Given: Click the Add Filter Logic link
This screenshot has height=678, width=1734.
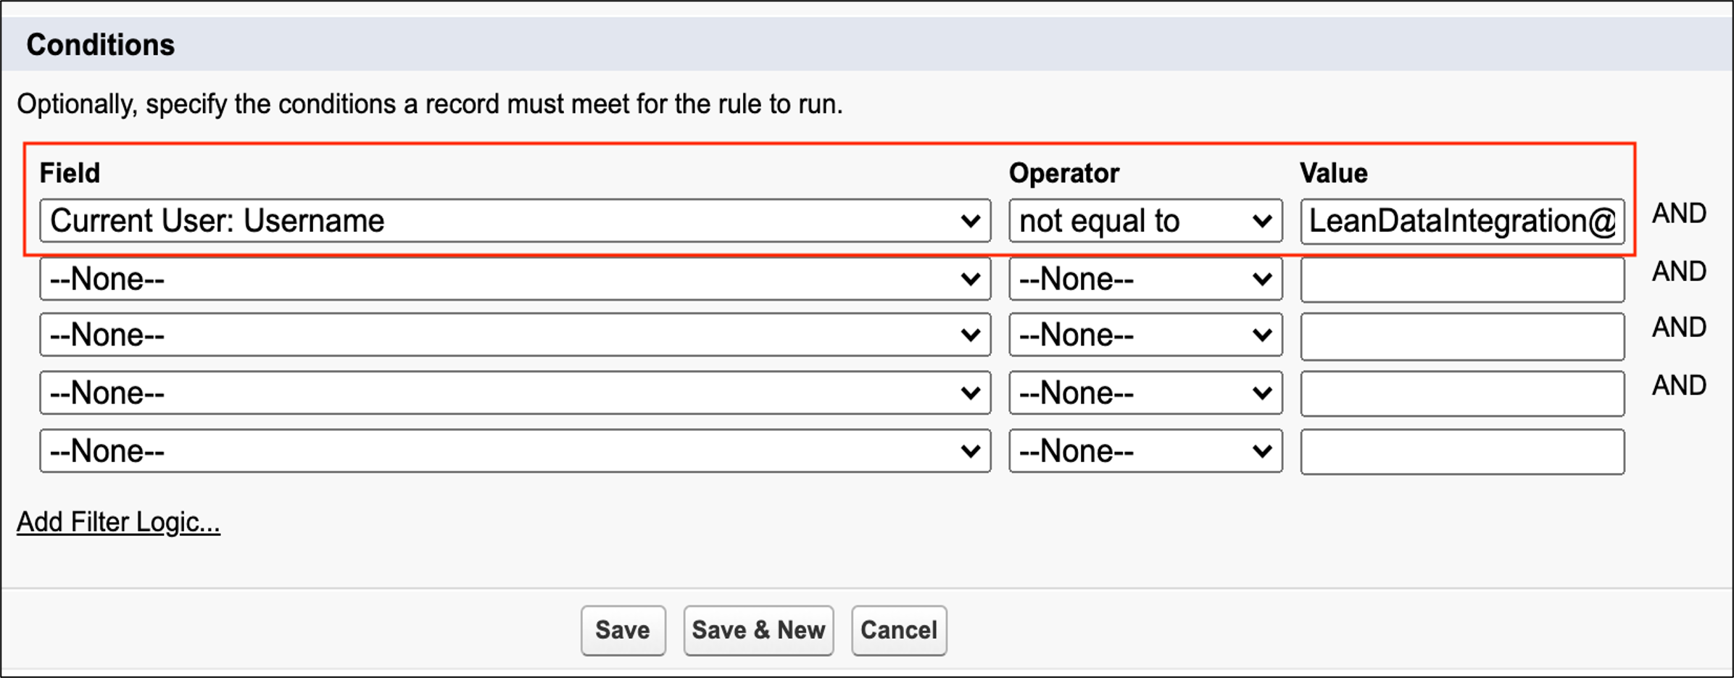Looking at the screenshot, I should click(118, 522).
